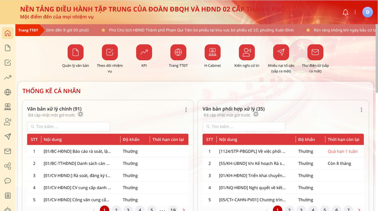Click the home icon in the left sidebar
The image size is (378, 211).
tap(7, 33)
